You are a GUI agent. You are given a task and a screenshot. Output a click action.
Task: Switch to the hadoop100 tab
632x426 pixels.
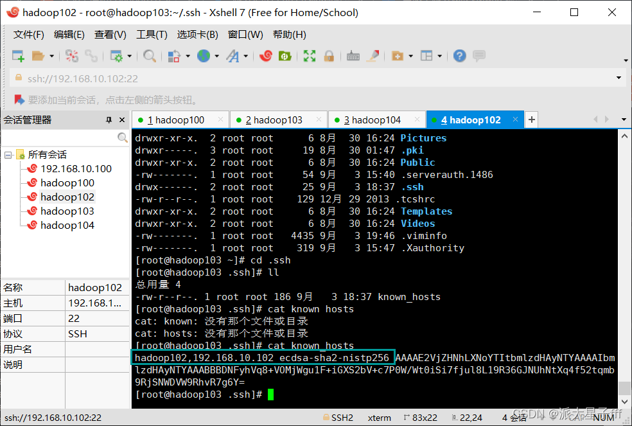[x=178, y=119]
